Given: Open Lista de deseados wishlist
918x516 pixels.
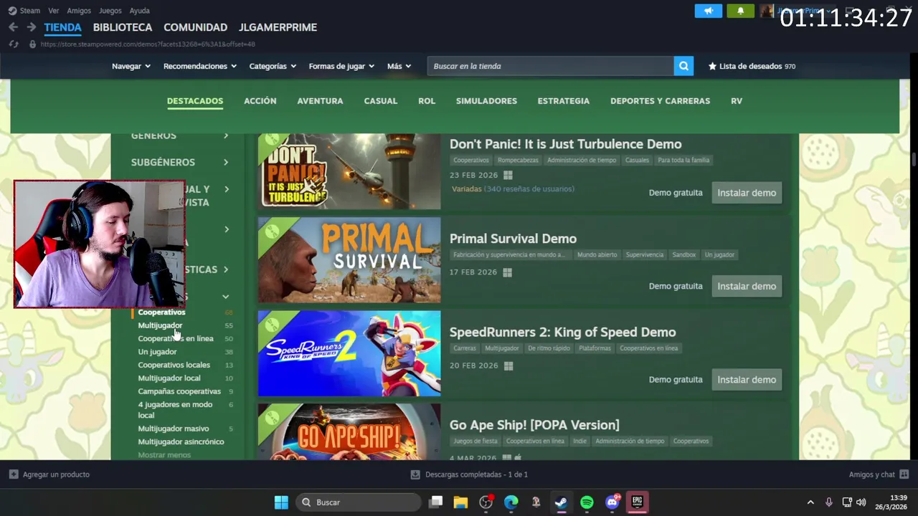Looking at the screenshot, I should pyautogui.click(x=752, y=66).
